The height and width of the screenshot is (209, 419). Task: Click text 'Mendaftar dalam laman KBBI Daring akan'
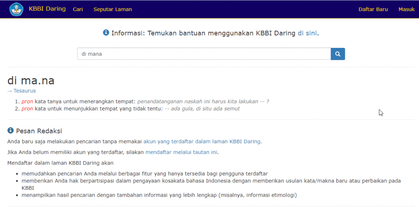(x=61, y=163)
